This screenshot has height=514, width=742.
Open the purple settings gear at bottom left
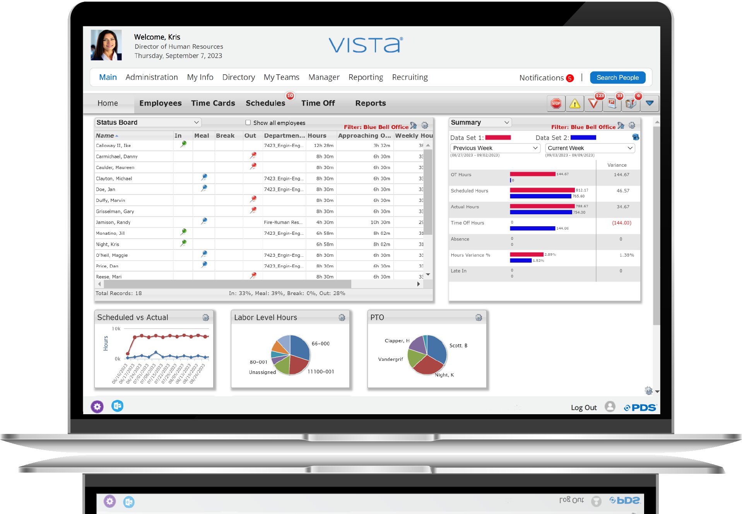coord(97,406)
